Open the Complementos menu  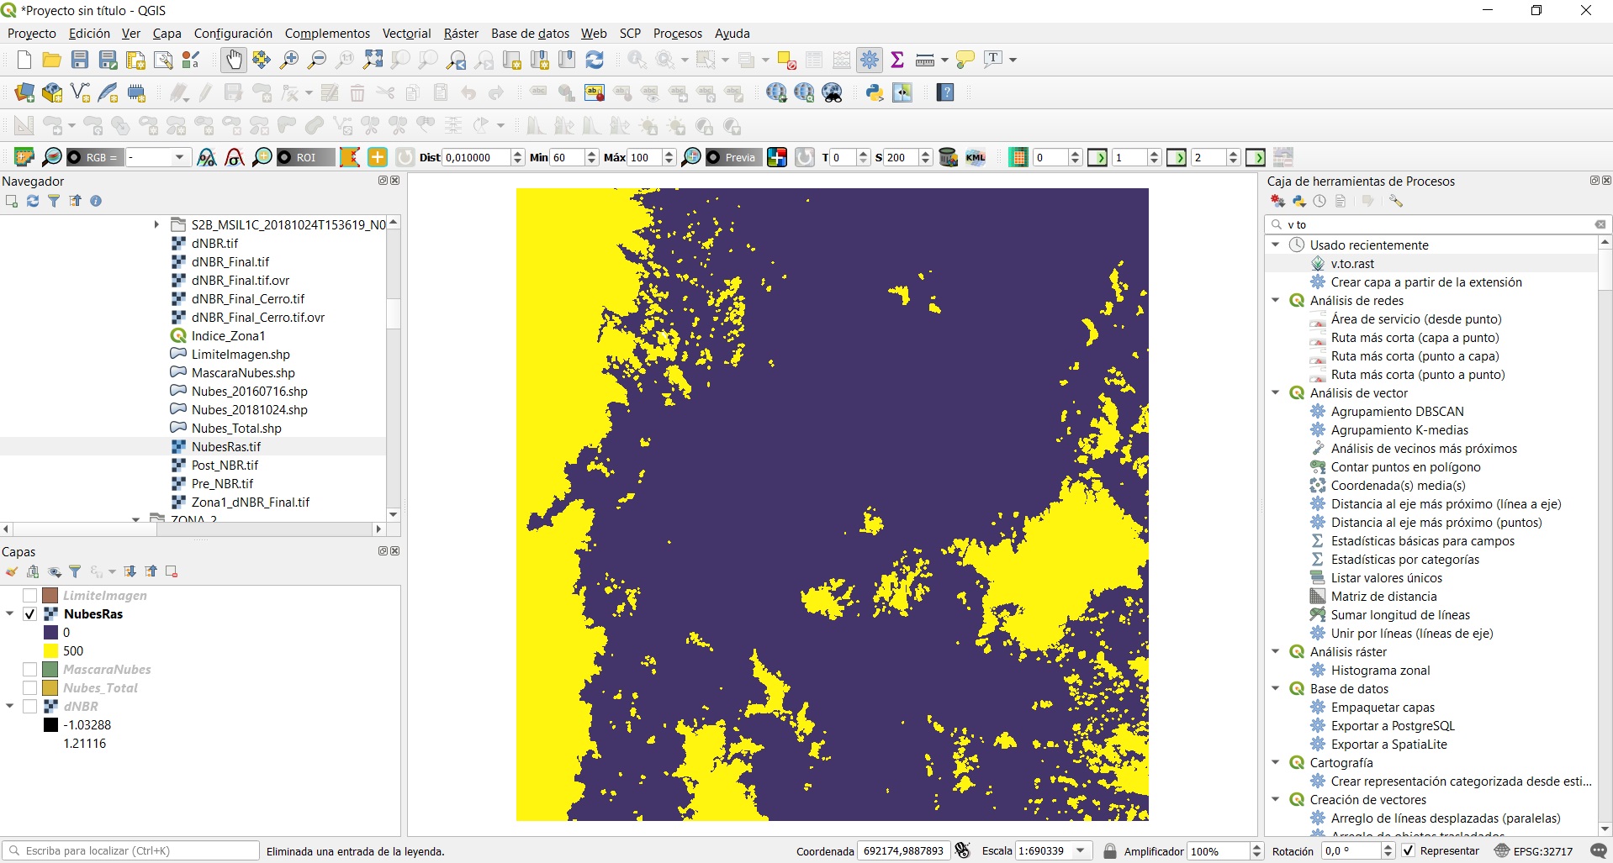(327, 34)
